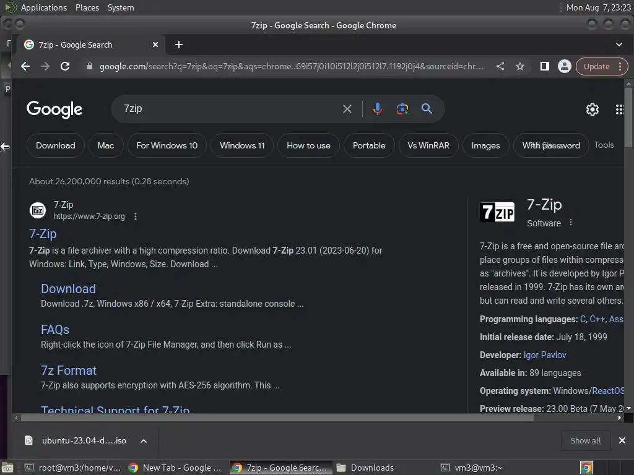
Task: Open Google quick settings gear
Action: [x=593, y=109]
